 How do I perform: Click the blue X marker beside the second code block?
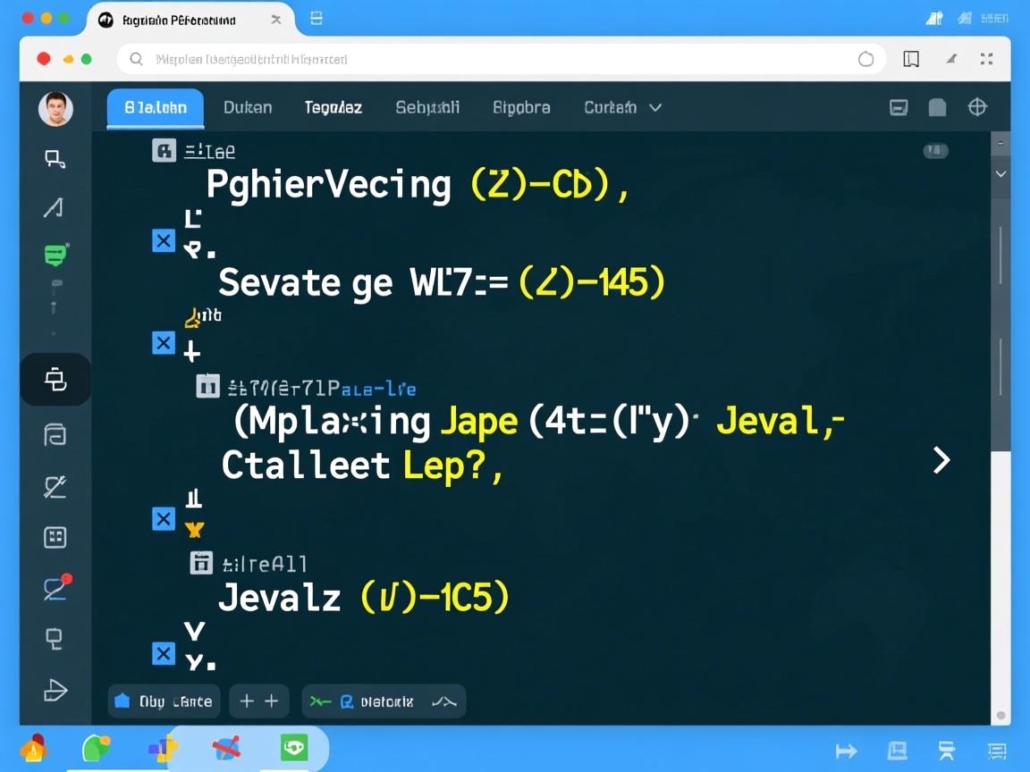(164, 343)
